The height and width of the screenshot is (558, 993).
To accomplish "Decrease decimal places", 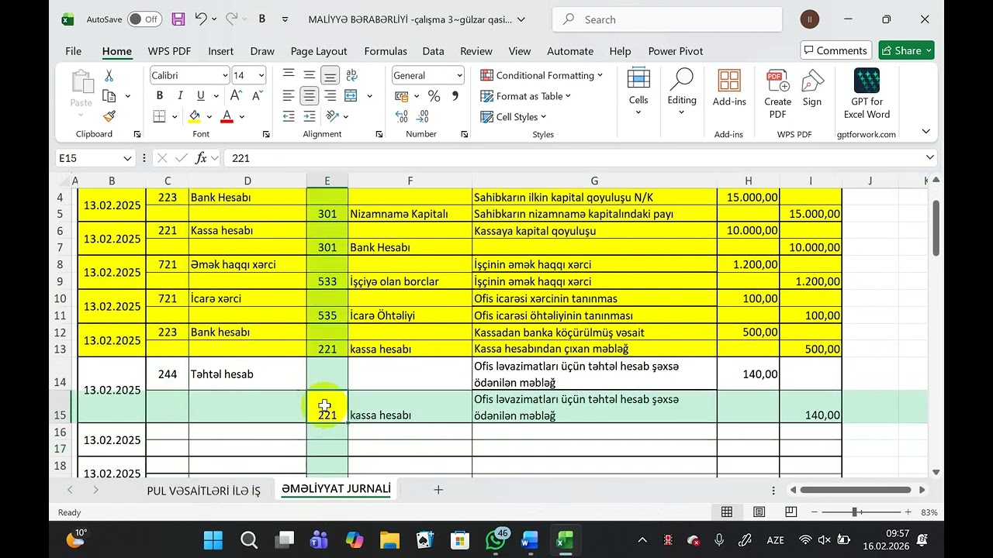I will pos(423,116).
